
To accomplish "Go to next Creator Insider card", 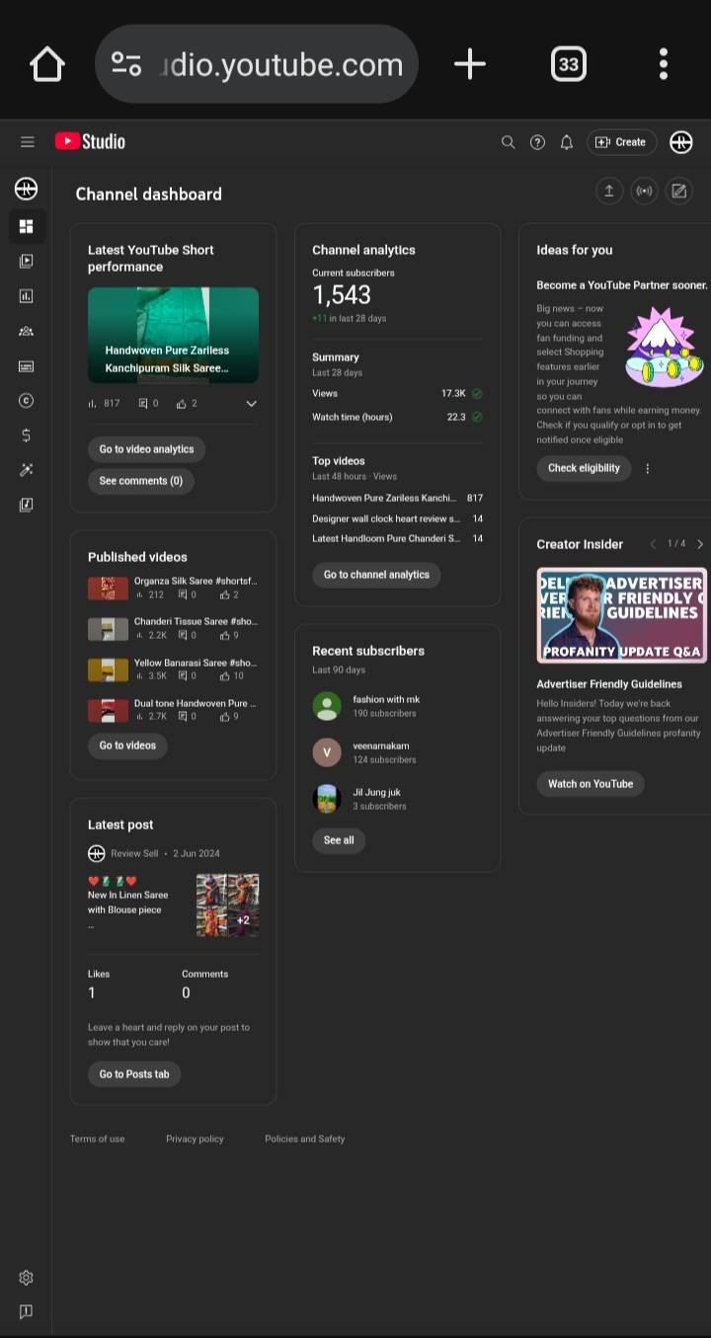I will click(x=700, y=544).
